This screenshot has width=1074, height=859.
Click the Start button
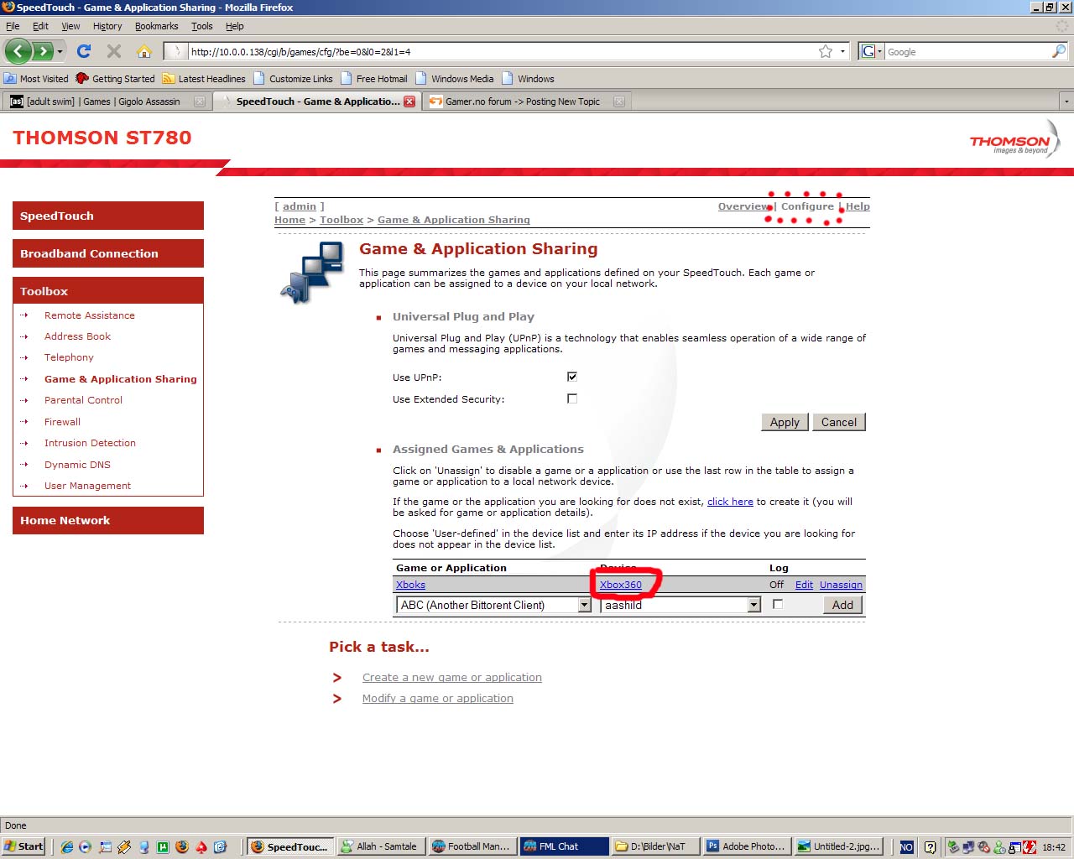pos(23,846)
